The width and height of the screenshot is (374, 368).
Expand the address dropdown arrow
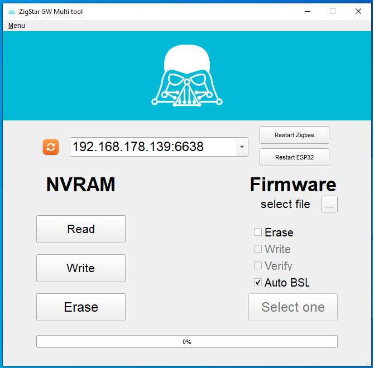[x=242, y=147]
